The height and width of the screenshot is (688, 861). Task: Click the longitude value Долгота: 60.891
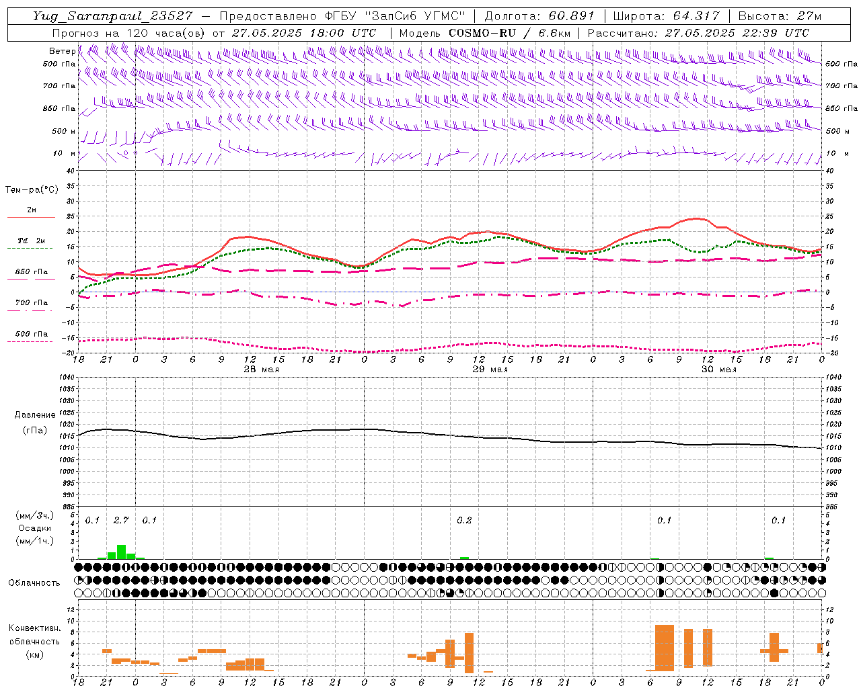[539, 16]
